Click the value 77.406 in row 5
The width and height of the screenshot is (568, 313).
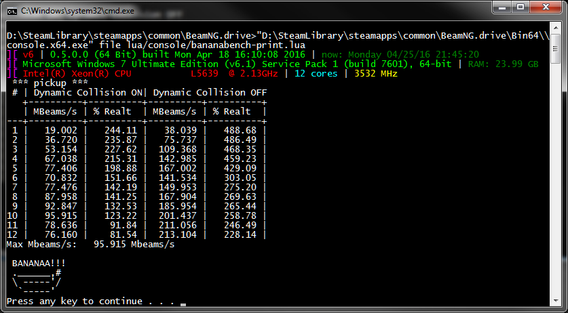pyautogui.click(x=61, y=168)
